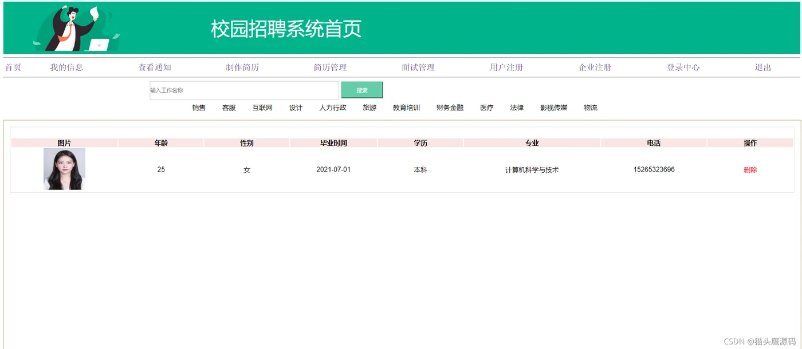
Task: Pick the 旅游 category link
Action: (369, 108)
